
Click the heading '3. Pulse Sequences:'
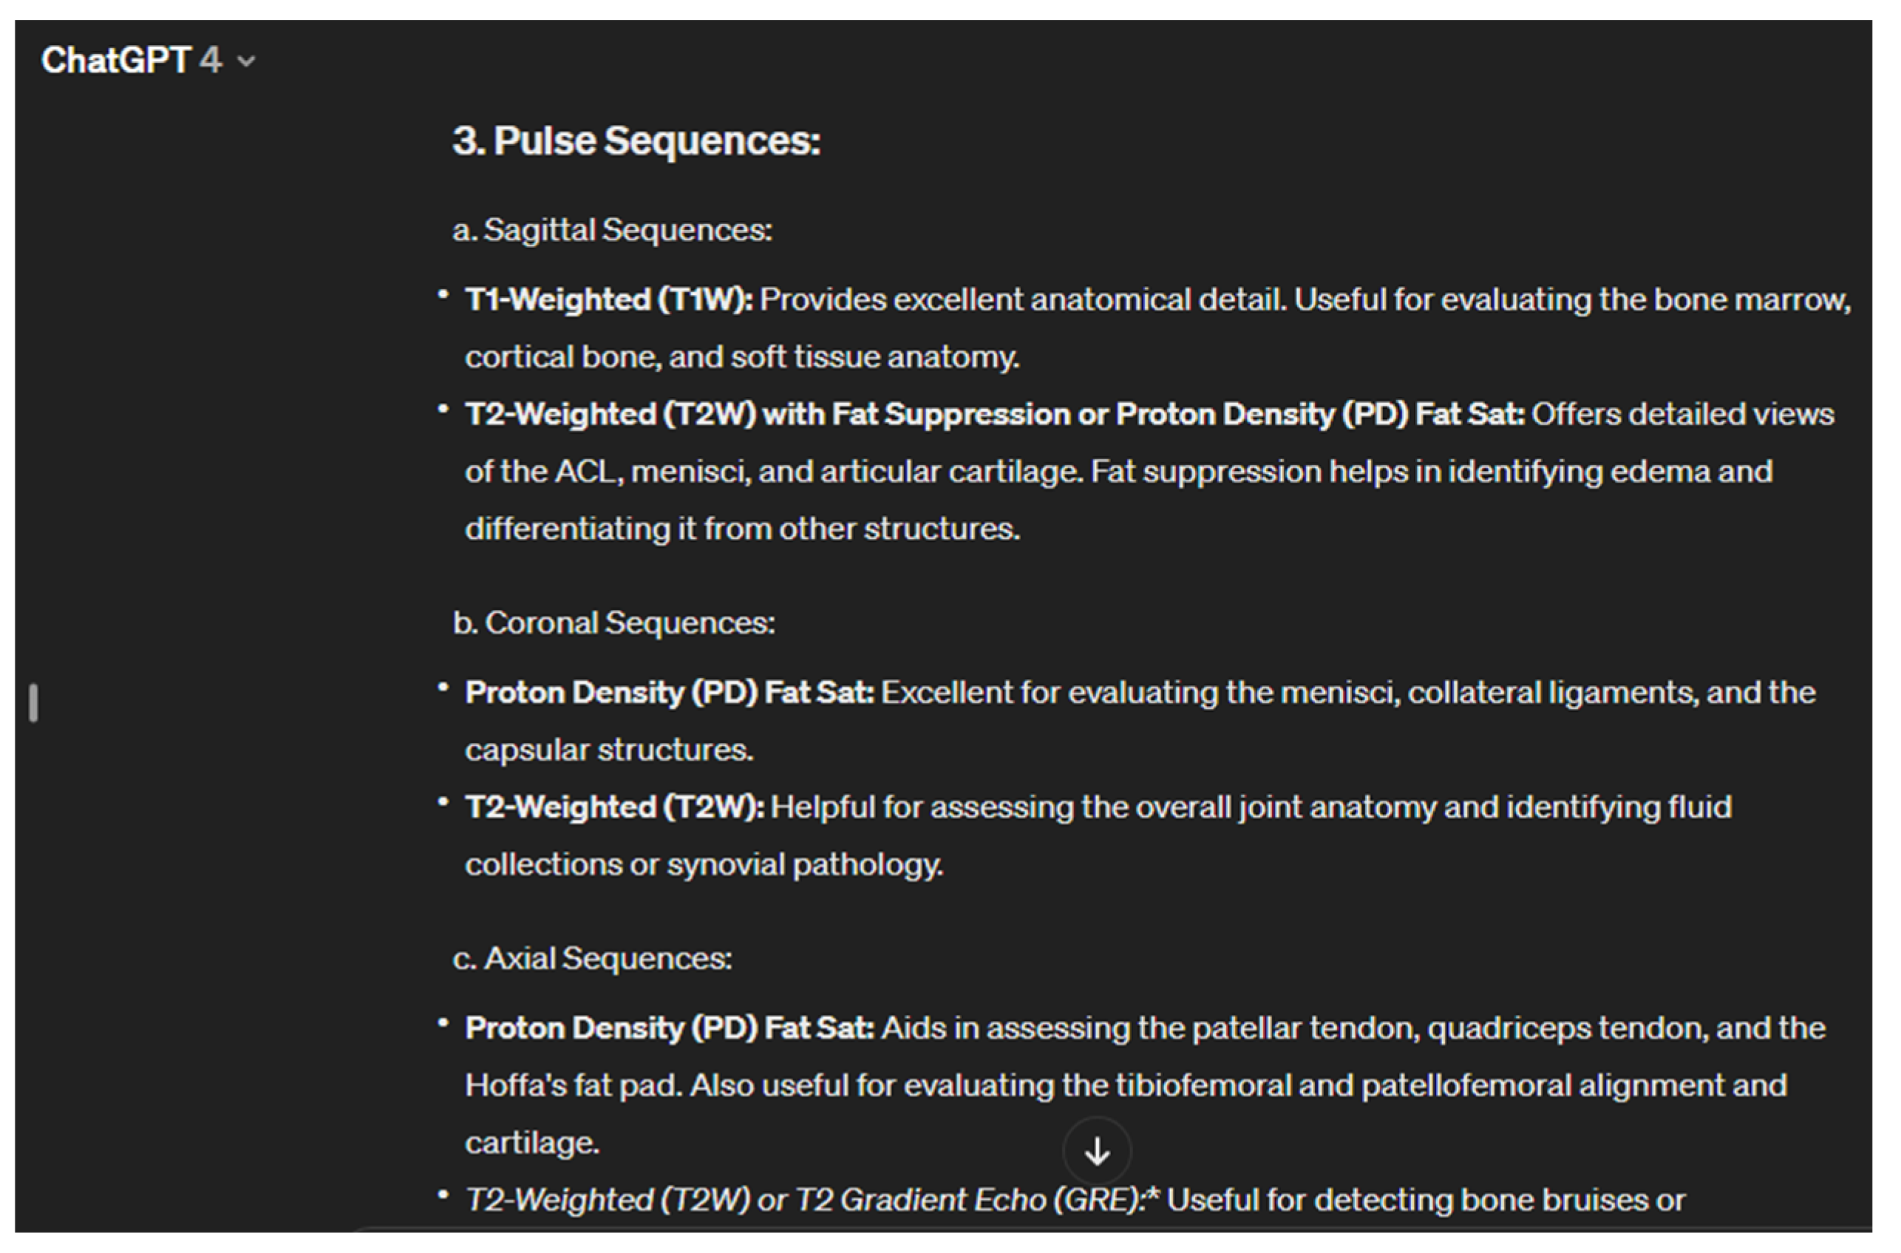click(635, 141)
